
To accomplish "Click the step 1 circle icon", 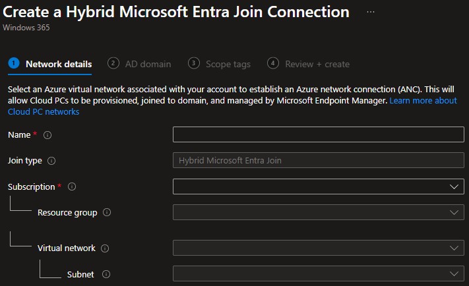I will 13,64.
